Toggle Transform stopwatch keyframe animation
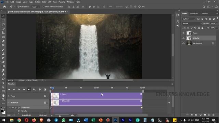Viewport: 219px width, 123px height. (18, 108)
